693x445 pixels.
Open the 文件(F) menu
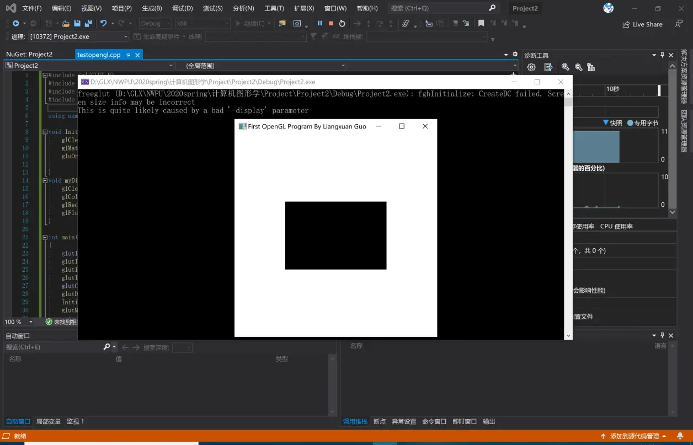tap(32, 8)
